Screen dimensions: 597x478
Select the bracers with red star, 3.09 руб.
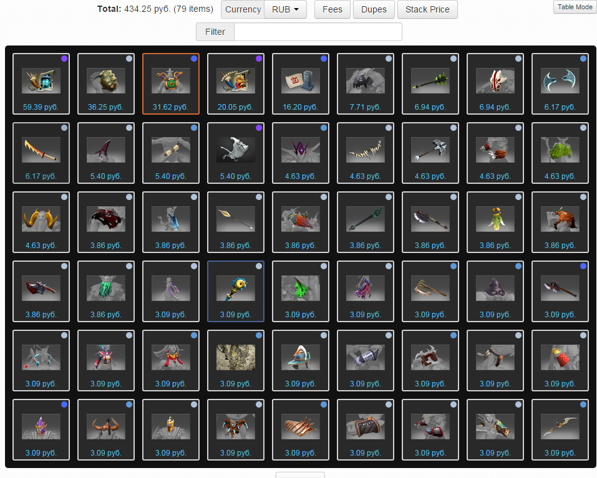(x=41, y=360)
